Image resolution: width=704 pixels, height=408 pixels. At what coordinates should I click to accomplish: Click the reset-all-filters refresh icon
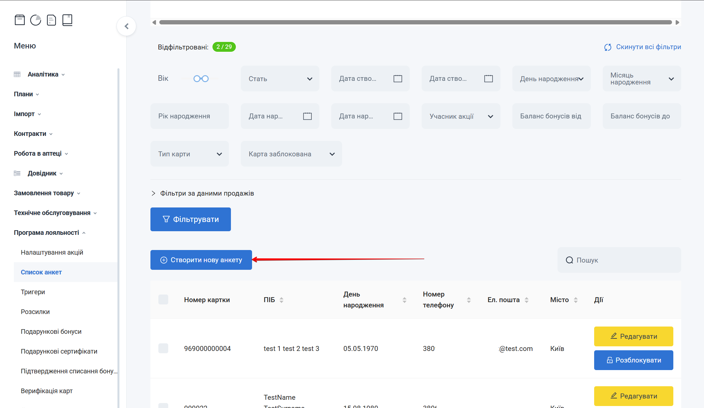pos(608,47)
